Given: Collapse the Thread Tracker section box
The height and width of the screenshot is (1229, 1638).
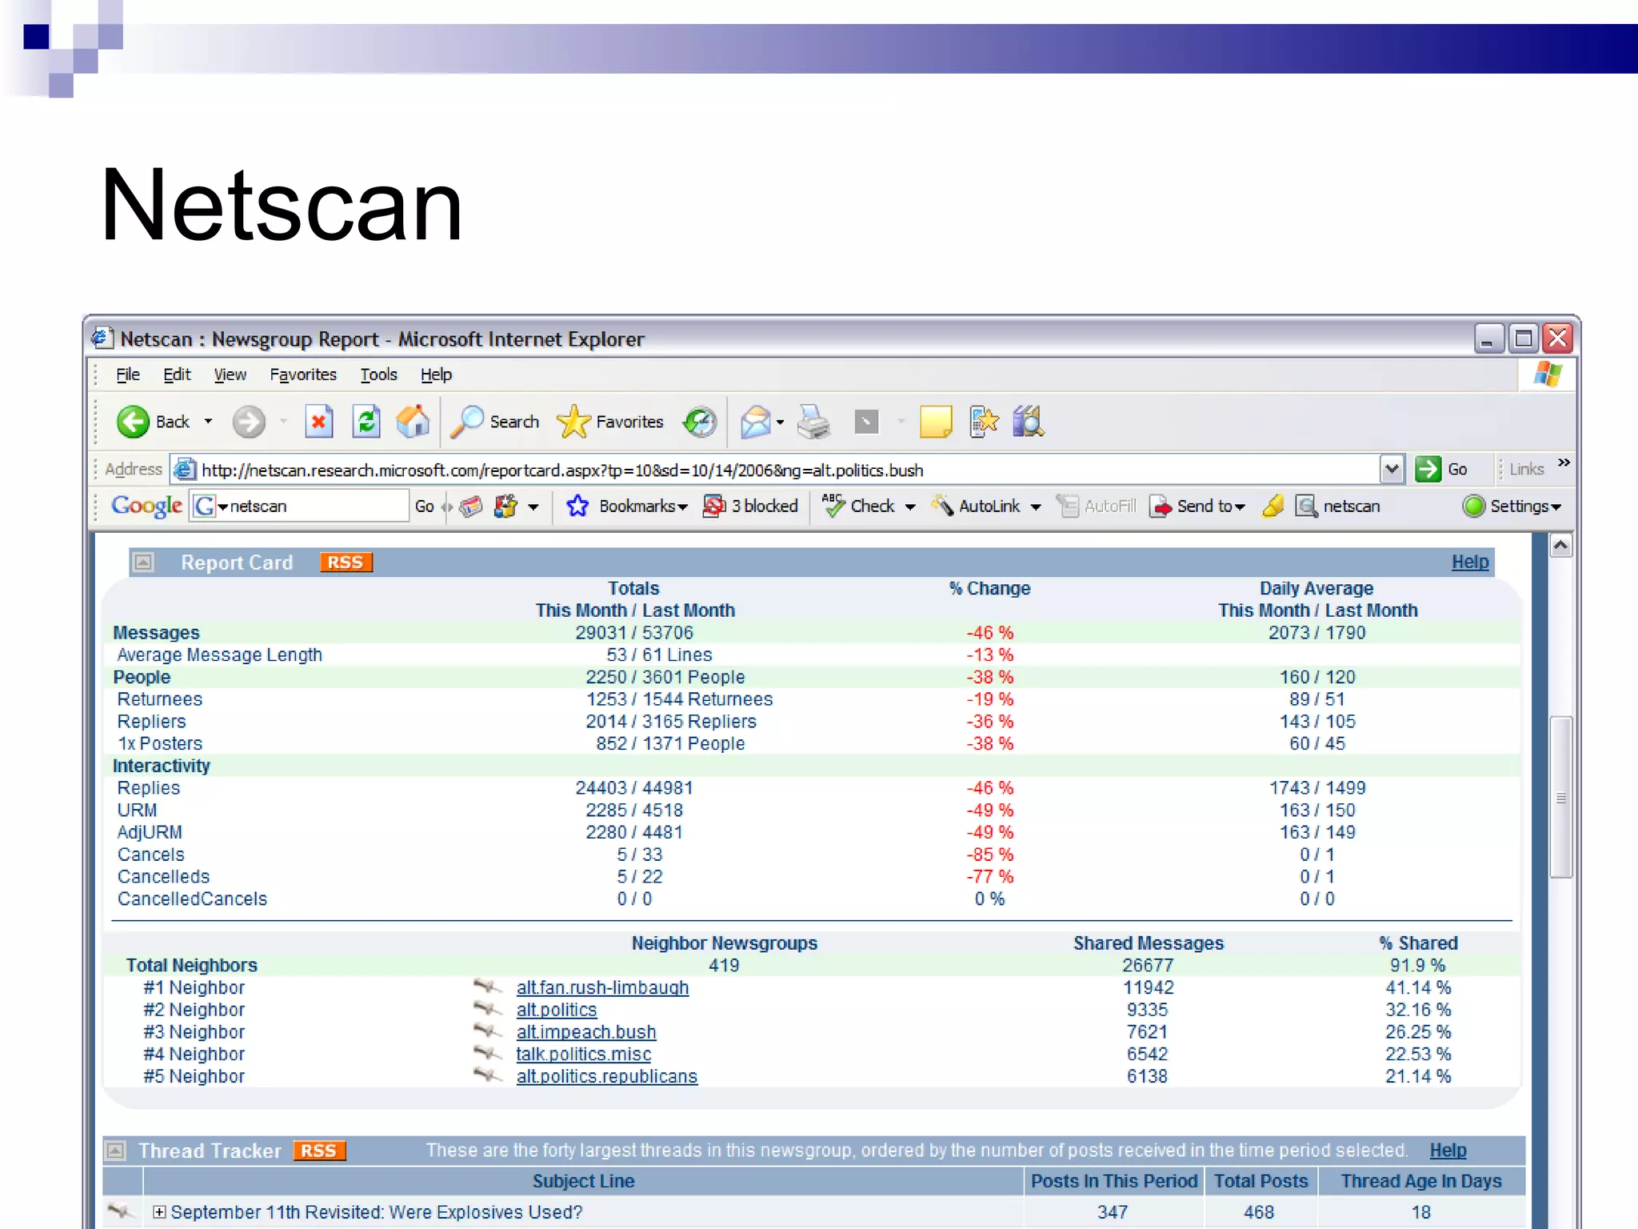Looking at the screenshot, I should tap(116, 1151).
